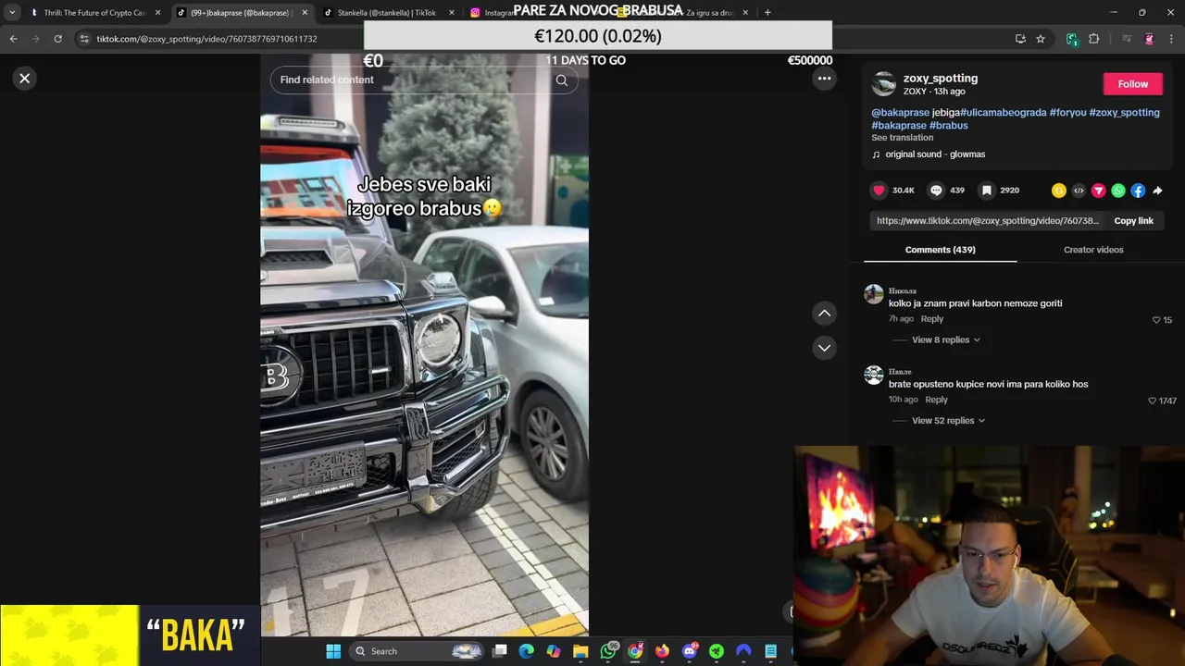Click the taskbar Search box
The width and height of the screenshot is (1185, 666).
click(x=418, y=651)
